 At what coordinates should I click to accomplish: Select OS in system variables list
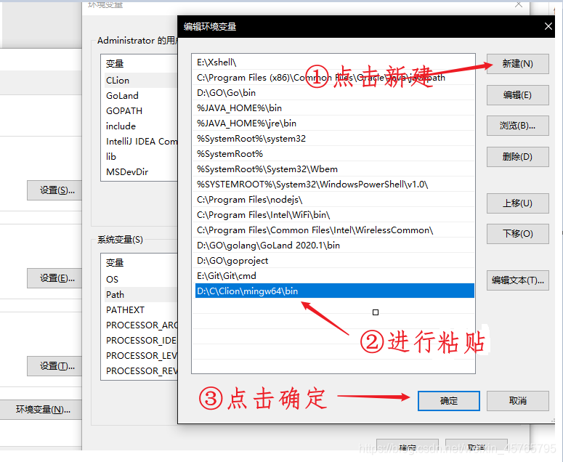pyautogui.click(x=139, y=279)
